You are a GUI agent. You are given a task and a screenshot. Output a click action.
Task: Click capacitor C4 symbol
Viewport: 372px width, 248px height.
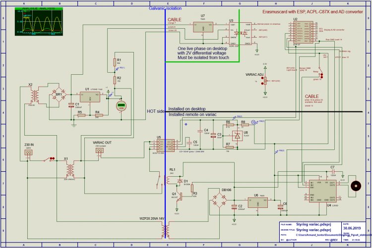200,131
